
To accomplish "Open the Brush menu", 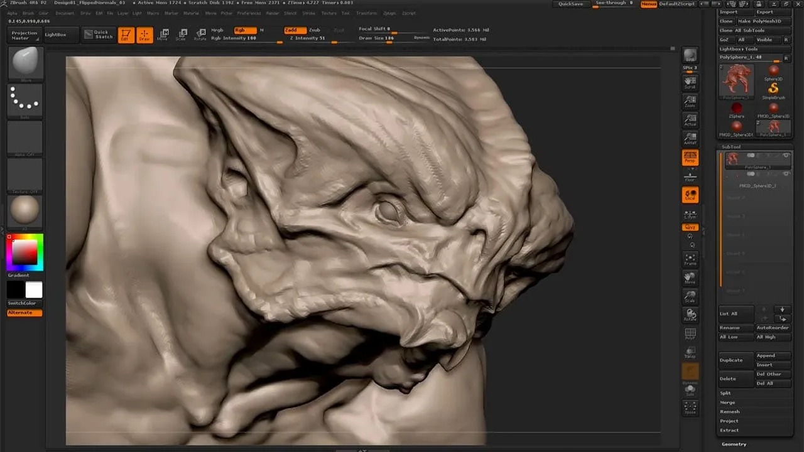I will [28, 13].
